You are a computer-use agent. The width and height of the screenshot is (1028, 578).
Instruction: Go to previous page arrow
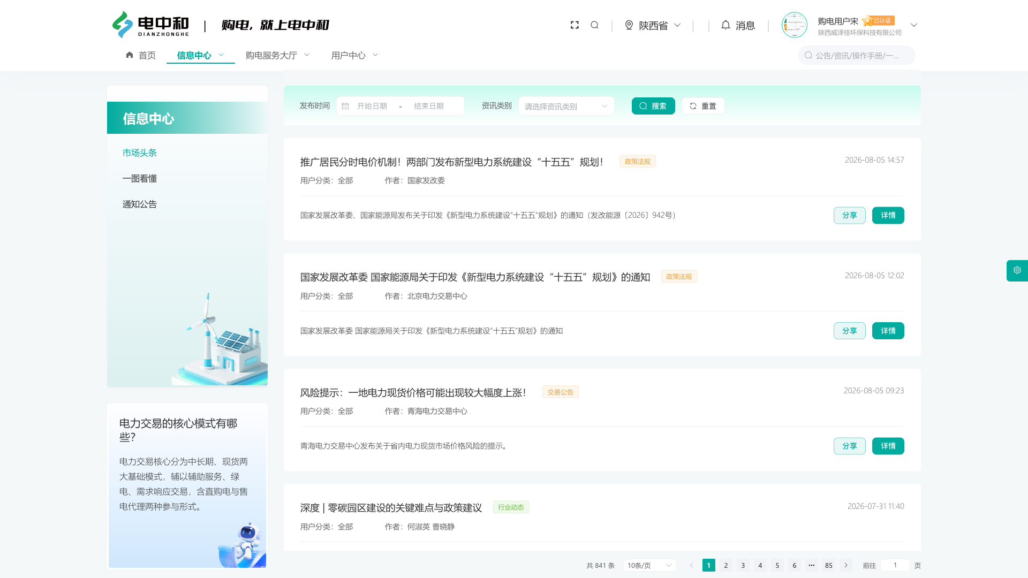[691, 565]
